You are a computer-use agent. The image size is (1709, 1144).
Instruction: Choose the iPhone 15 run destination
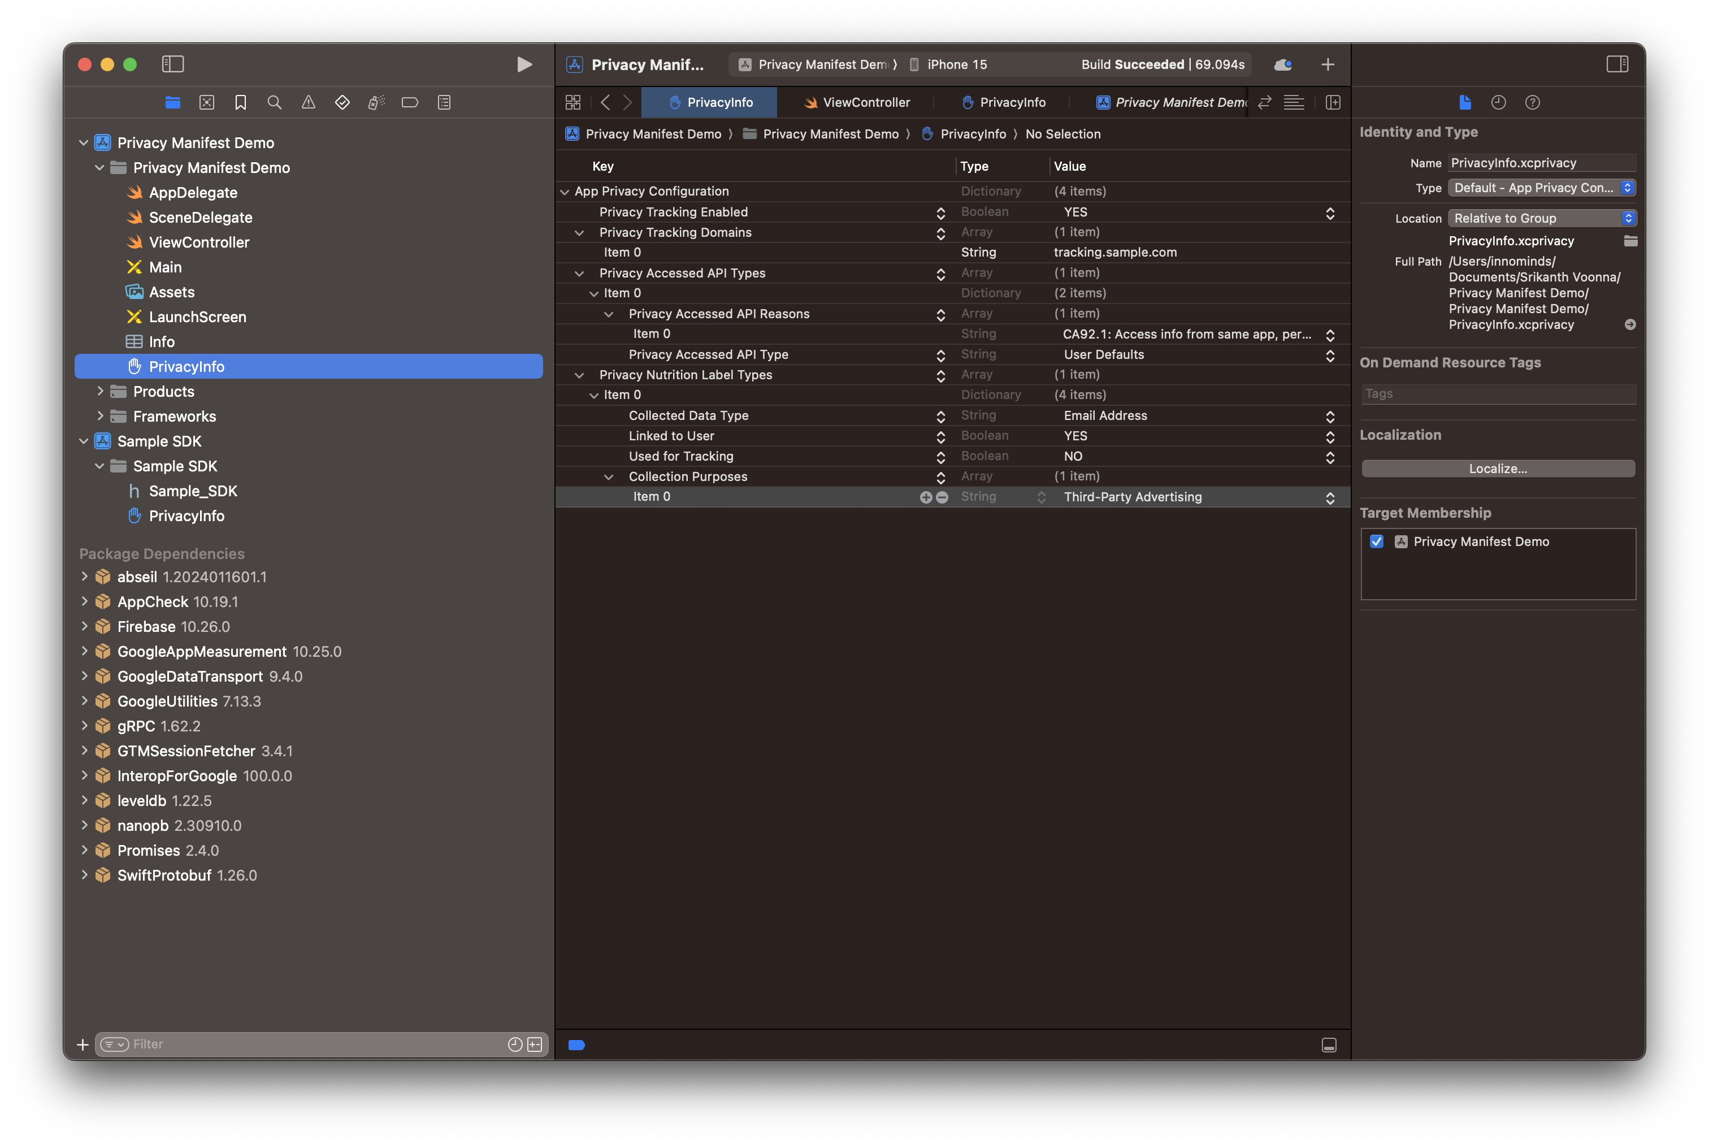tap(949, 64)
